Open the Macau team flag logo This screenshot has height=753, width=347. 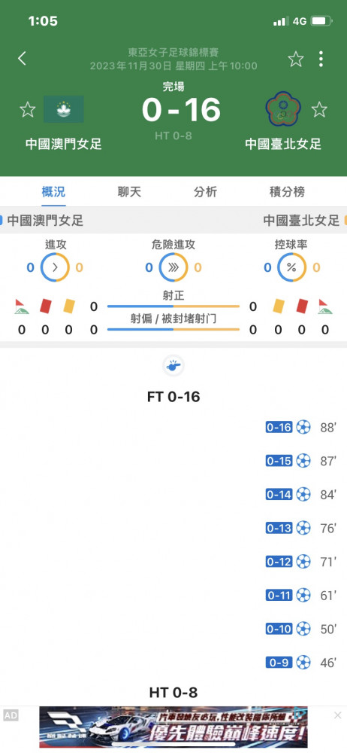coord(64,109)
